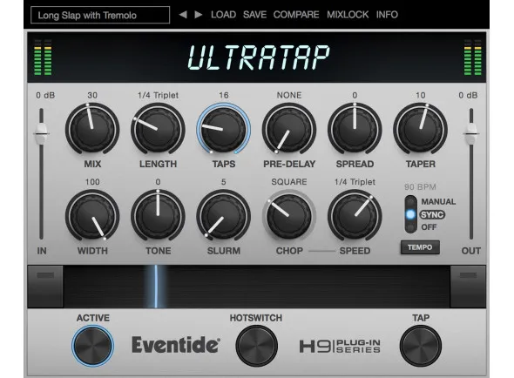This screenshot has height=378, width=514.
Task: Click the LENGTH knob
Action: point(158,129)
